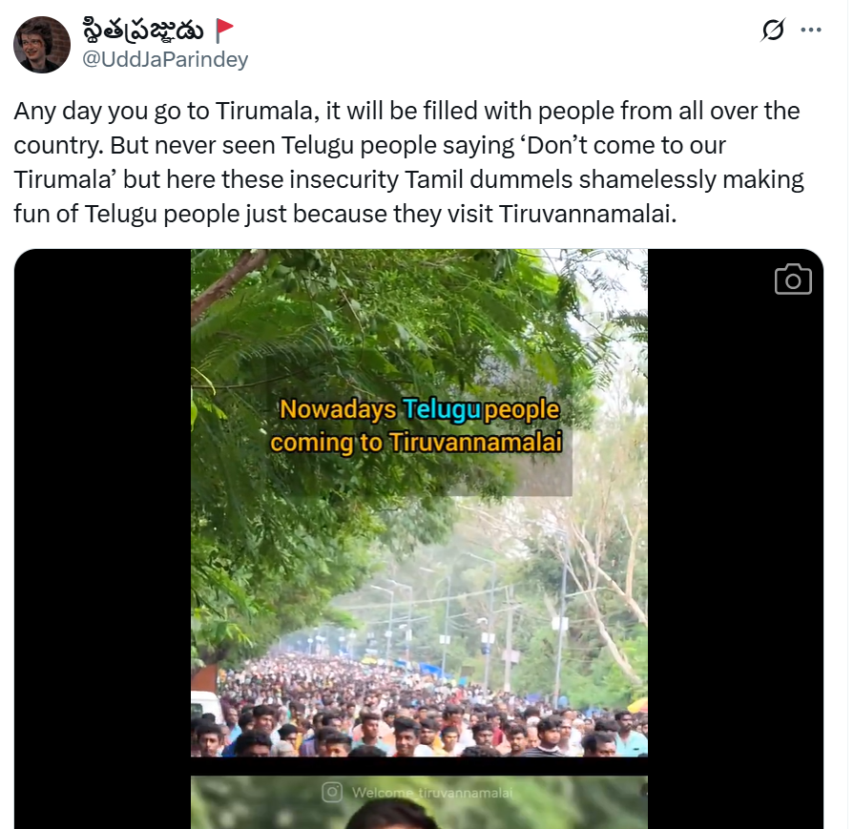This screenshot has width=854, height=829.
Task: Open the author's profile picture
Action: (42, 45)
